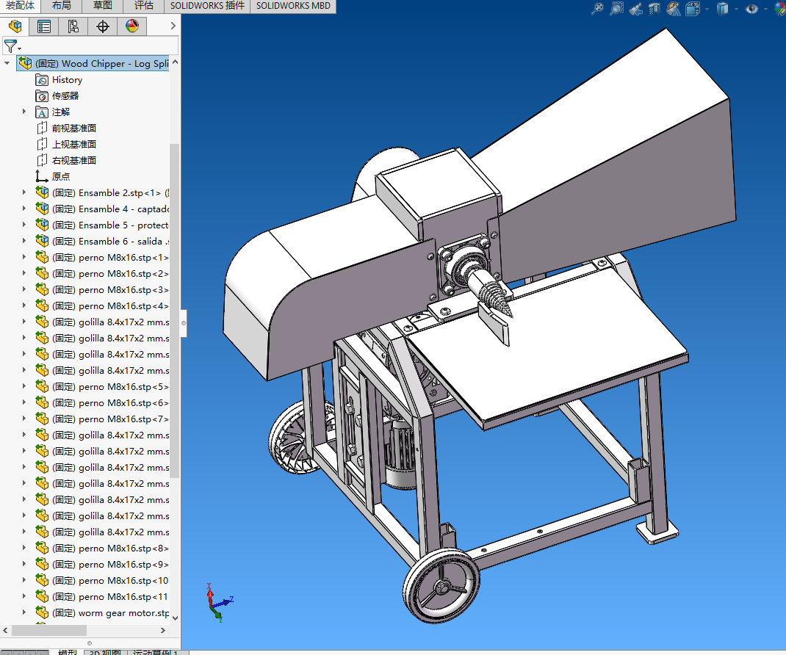Viewport: 786px width, 655px height.
Task: Open the Display Style dropdown arrow
Action: pyautogui.click(x=737, y=9)
